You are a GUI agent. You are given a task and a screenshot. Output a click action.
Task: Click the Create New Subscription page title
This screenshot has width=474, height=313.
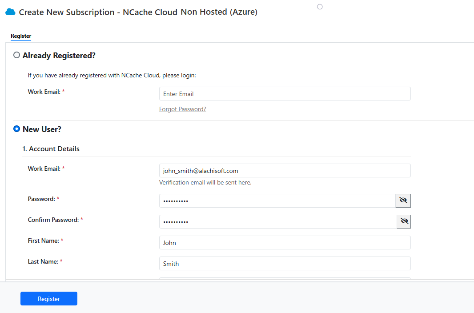[x=138, y=12]
